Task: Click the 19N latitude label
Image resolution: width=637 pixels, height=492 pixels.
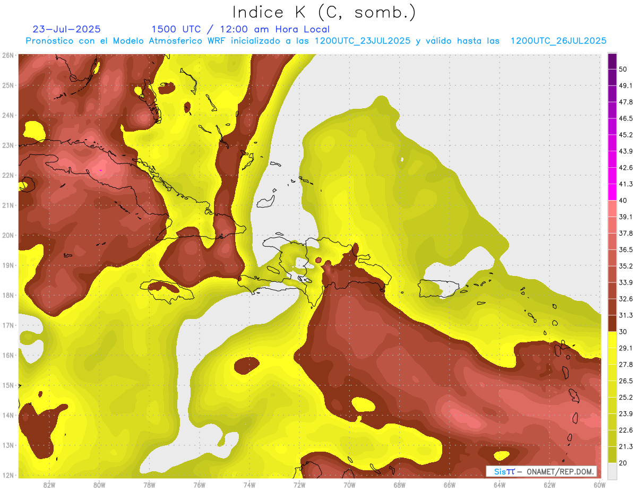Action: point(8,265)
